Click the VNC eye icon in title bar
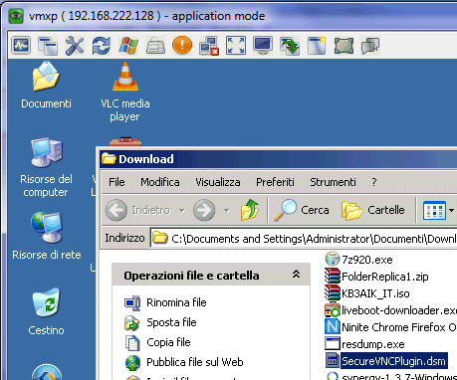Image resolution: width=457 pixels, height=380 pixels. [16, 16]
